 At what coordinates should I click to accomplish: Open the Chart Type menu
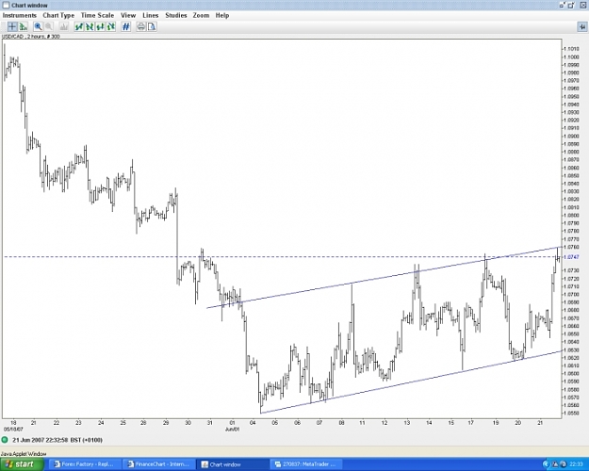[58, 15]
